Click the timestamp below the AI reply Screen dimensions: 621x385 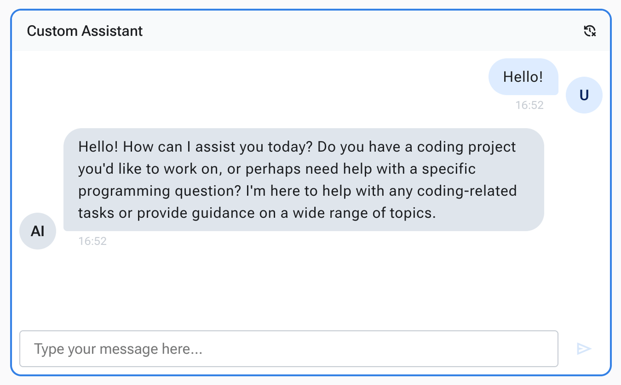[92, 241]
